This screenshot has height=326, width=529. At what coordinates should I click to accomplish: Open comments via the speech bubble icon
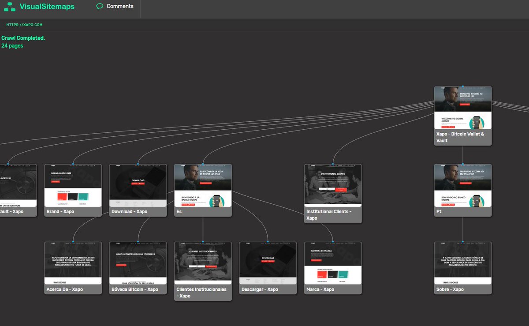(x=100, y=6)
